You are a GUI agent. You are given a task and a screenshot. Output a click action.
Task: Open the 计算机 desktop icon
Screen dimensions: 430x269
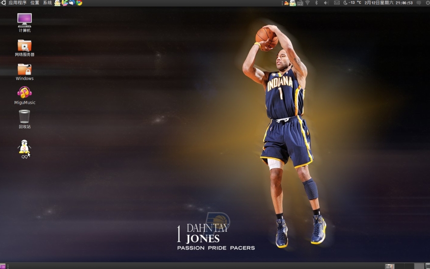25,23
